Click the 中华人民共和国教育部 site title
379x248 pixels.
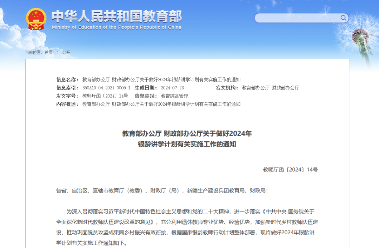pos(117,16)
